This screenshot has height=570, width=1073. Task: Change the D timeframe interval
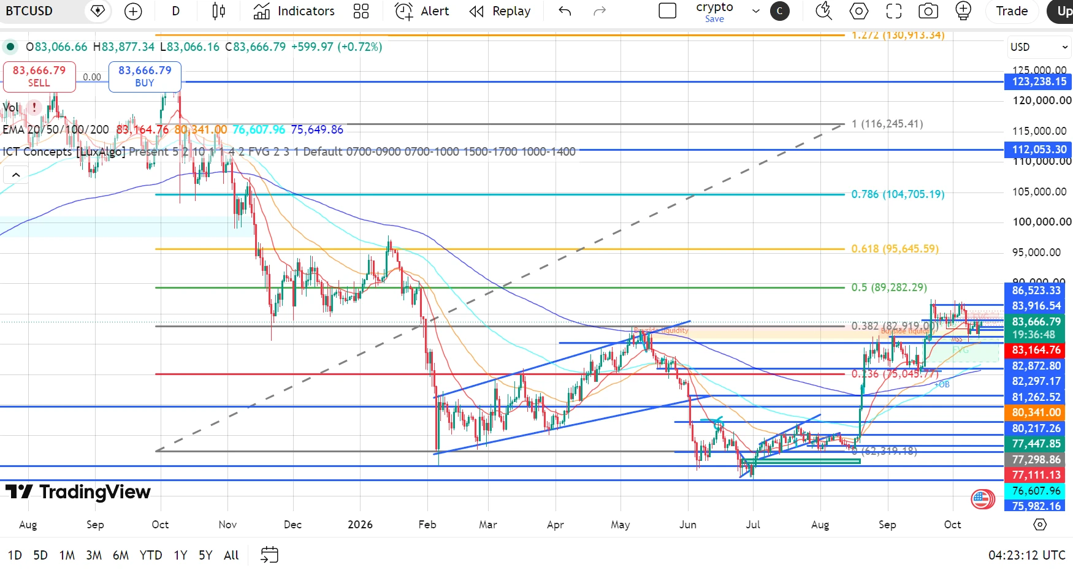(x=176, y=11)
